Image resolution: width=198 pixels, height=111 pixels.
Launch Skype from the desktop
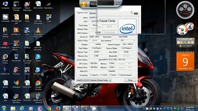coord(38,58)
